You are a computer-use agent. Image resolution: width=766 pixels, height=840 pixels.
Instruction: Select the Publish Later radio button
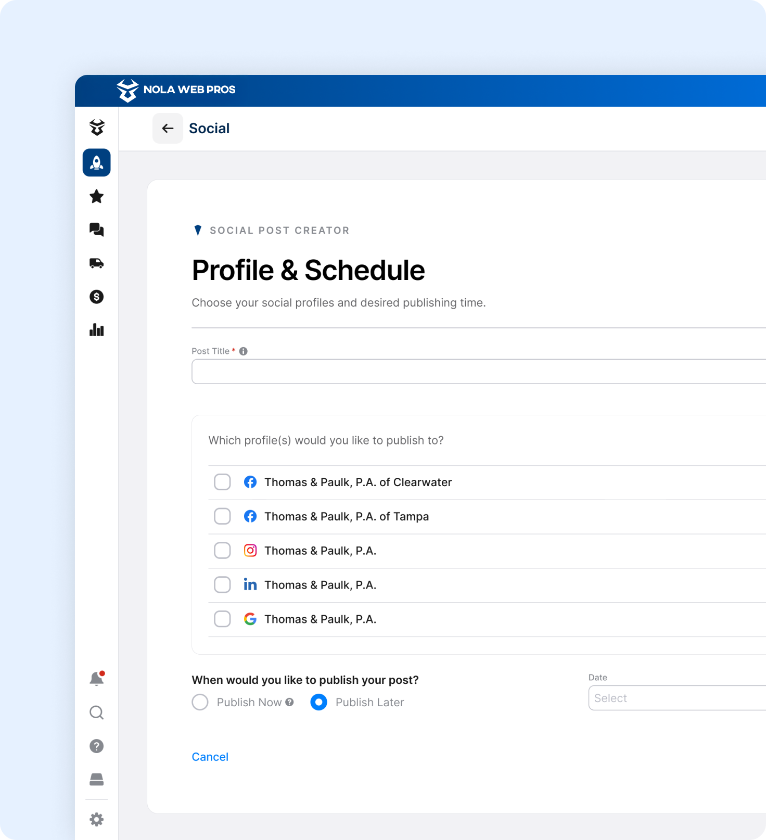click(x=318, y=702)
